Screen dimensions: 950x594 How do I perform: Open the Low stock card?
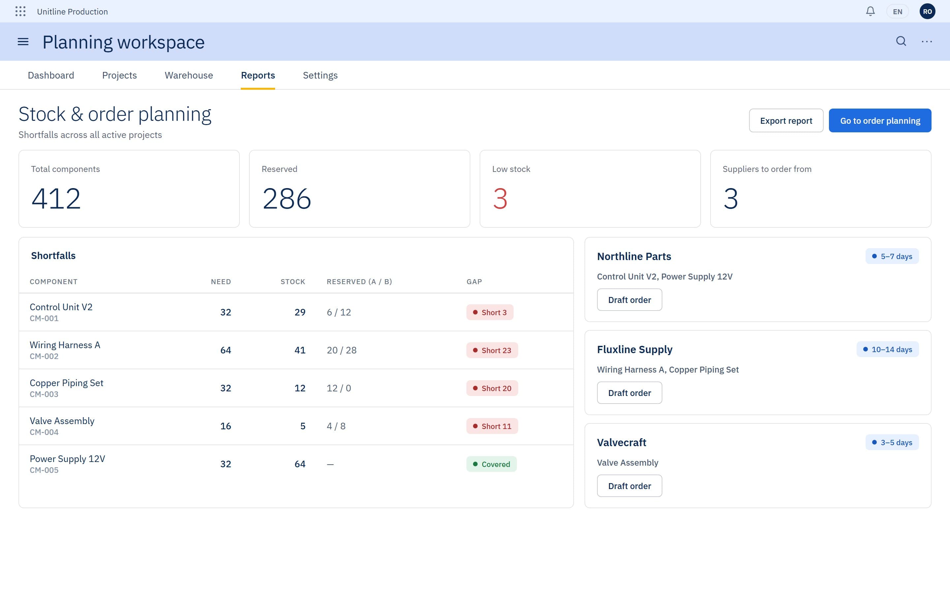click(590, 189)
